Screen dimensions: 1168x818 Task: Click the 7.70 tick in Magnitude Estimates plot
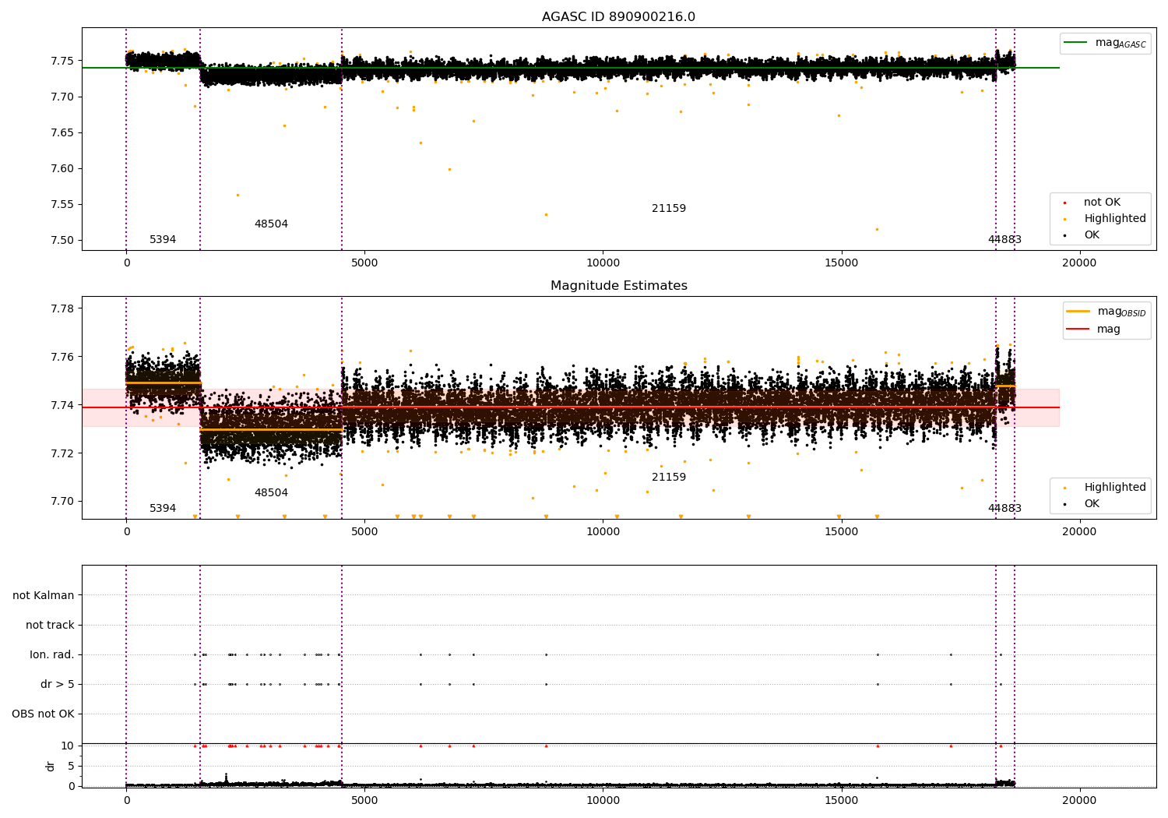(x=63, y=501)
